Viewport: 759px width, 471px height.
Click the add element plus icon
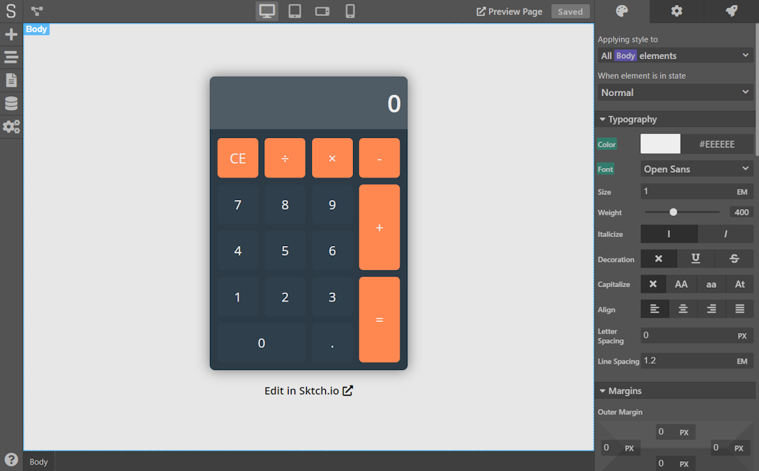pos(10,33)
